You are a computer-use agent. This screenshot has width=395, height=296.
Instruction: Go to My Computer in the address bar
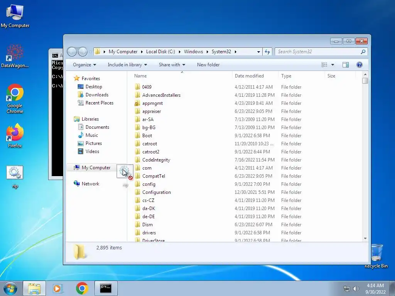(x=123, y=52)
